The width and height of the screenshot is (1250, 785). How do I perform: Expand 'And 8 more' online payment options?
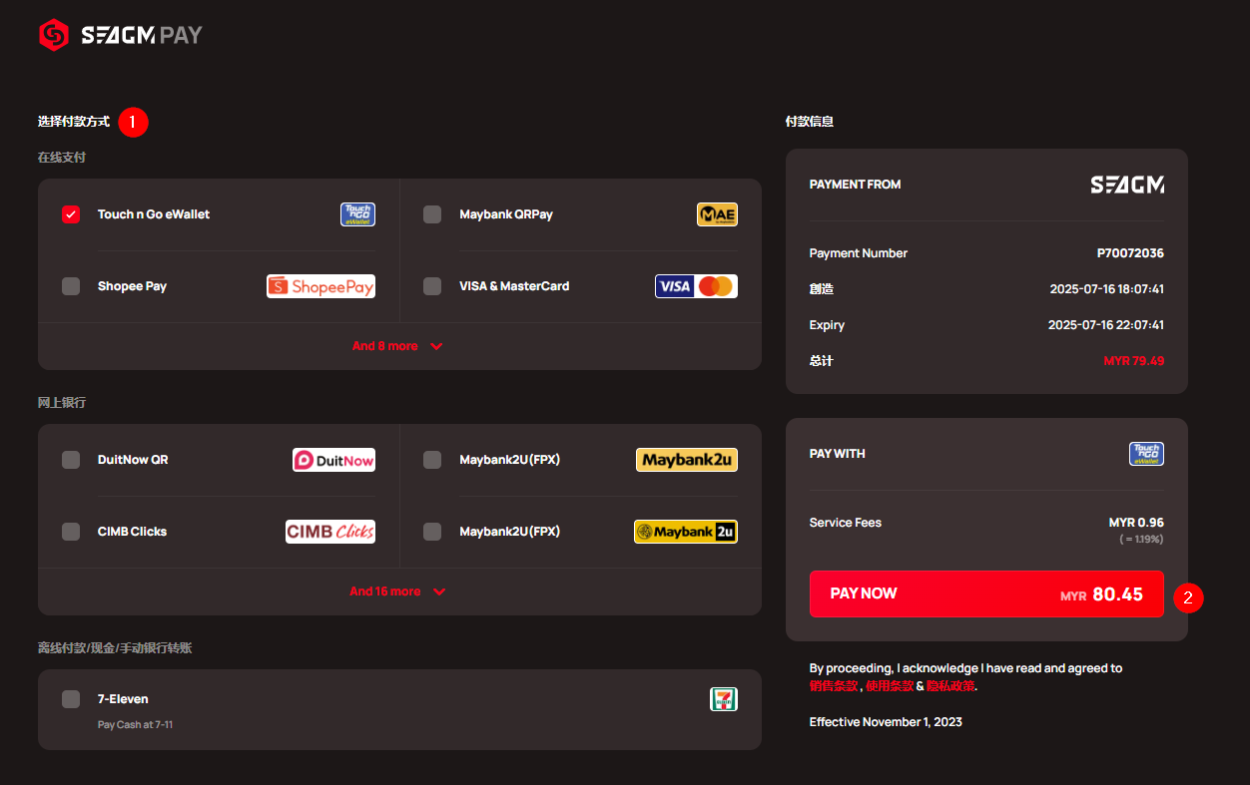click(x=397, y=346)
